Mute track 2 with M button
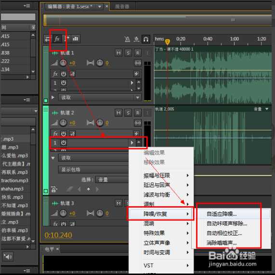 (x=119, y=113)
